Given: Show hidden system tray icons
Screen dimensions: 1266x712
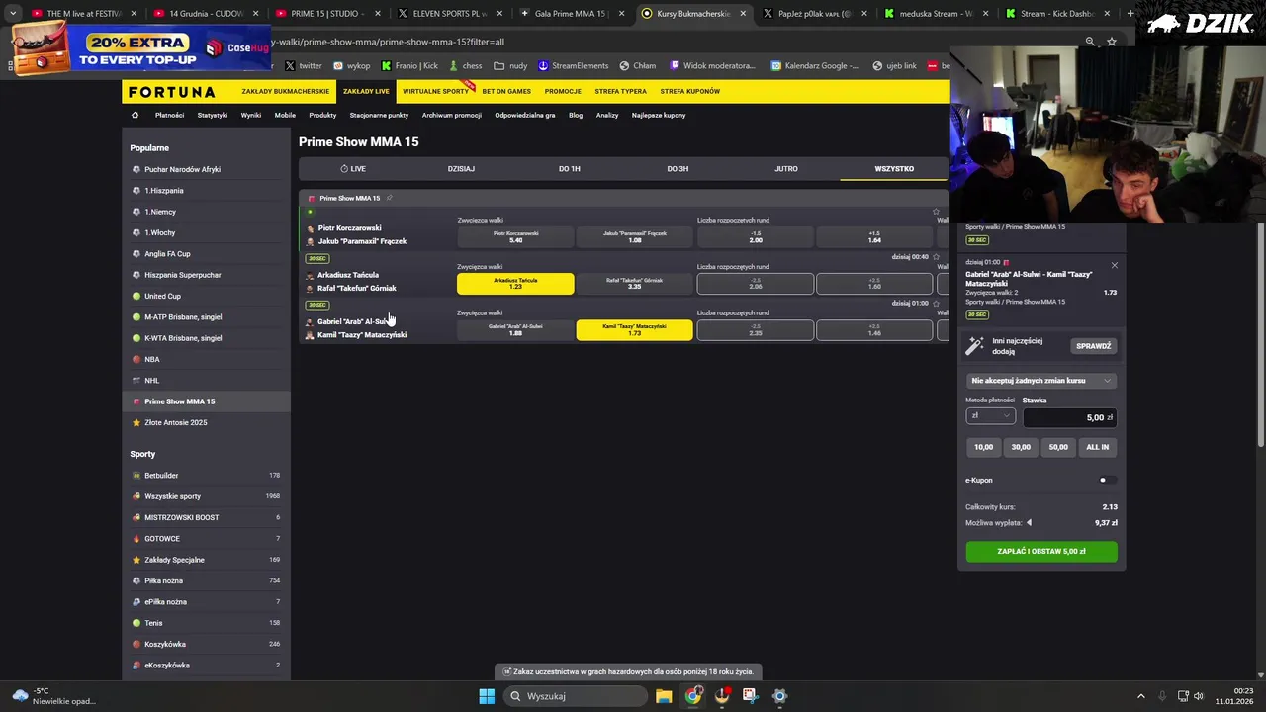Looking at the screenshot, I should [x=1140, y=696].
